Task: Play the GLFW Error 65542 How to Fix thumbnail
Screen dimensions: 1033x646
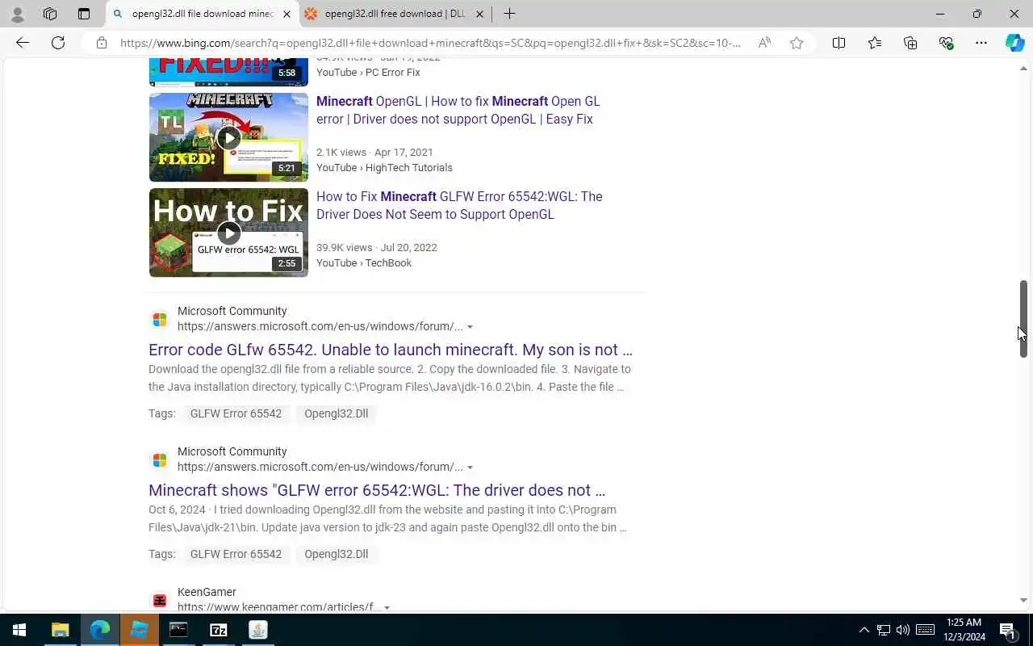Action: (228, 233)
